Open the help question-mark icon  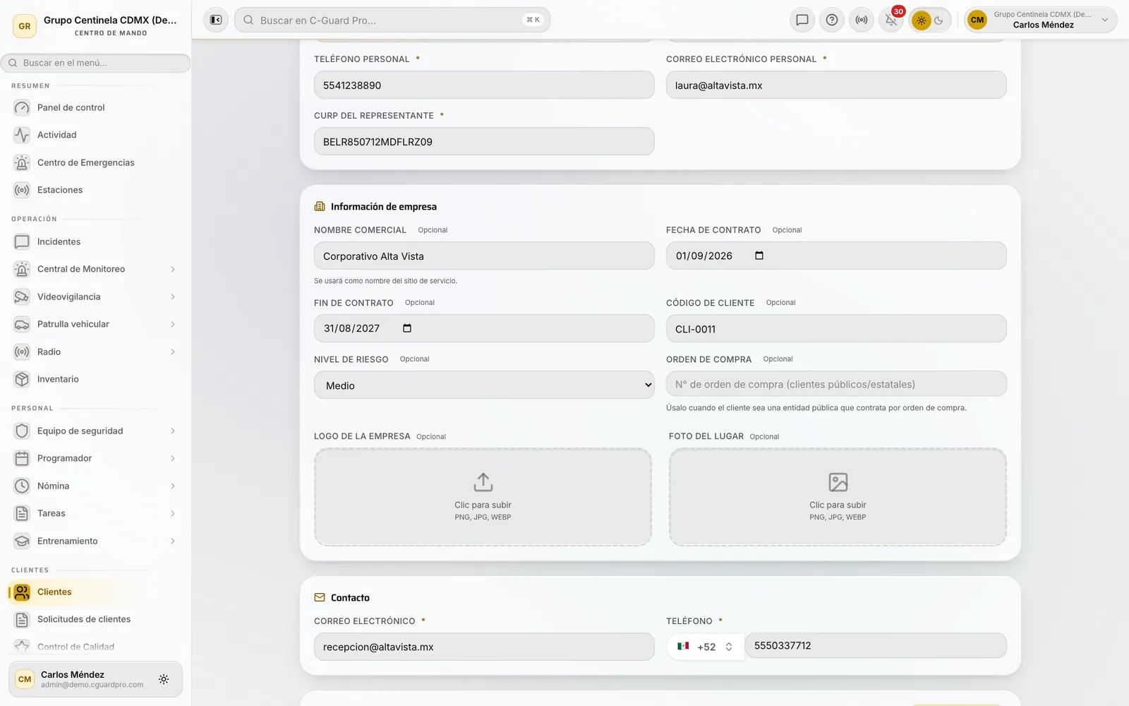pyautogui.click(x=832, y=20)
